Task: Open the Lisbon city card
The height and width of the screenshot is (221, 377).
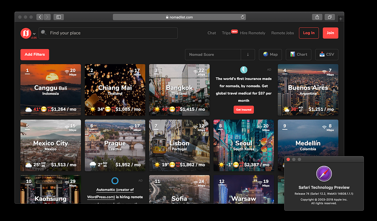Action: [x=179, y=145]
